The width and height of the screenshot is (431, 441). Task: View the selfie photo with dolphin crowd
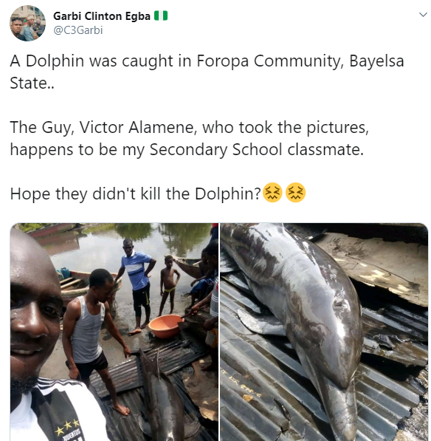pos(114,332)
